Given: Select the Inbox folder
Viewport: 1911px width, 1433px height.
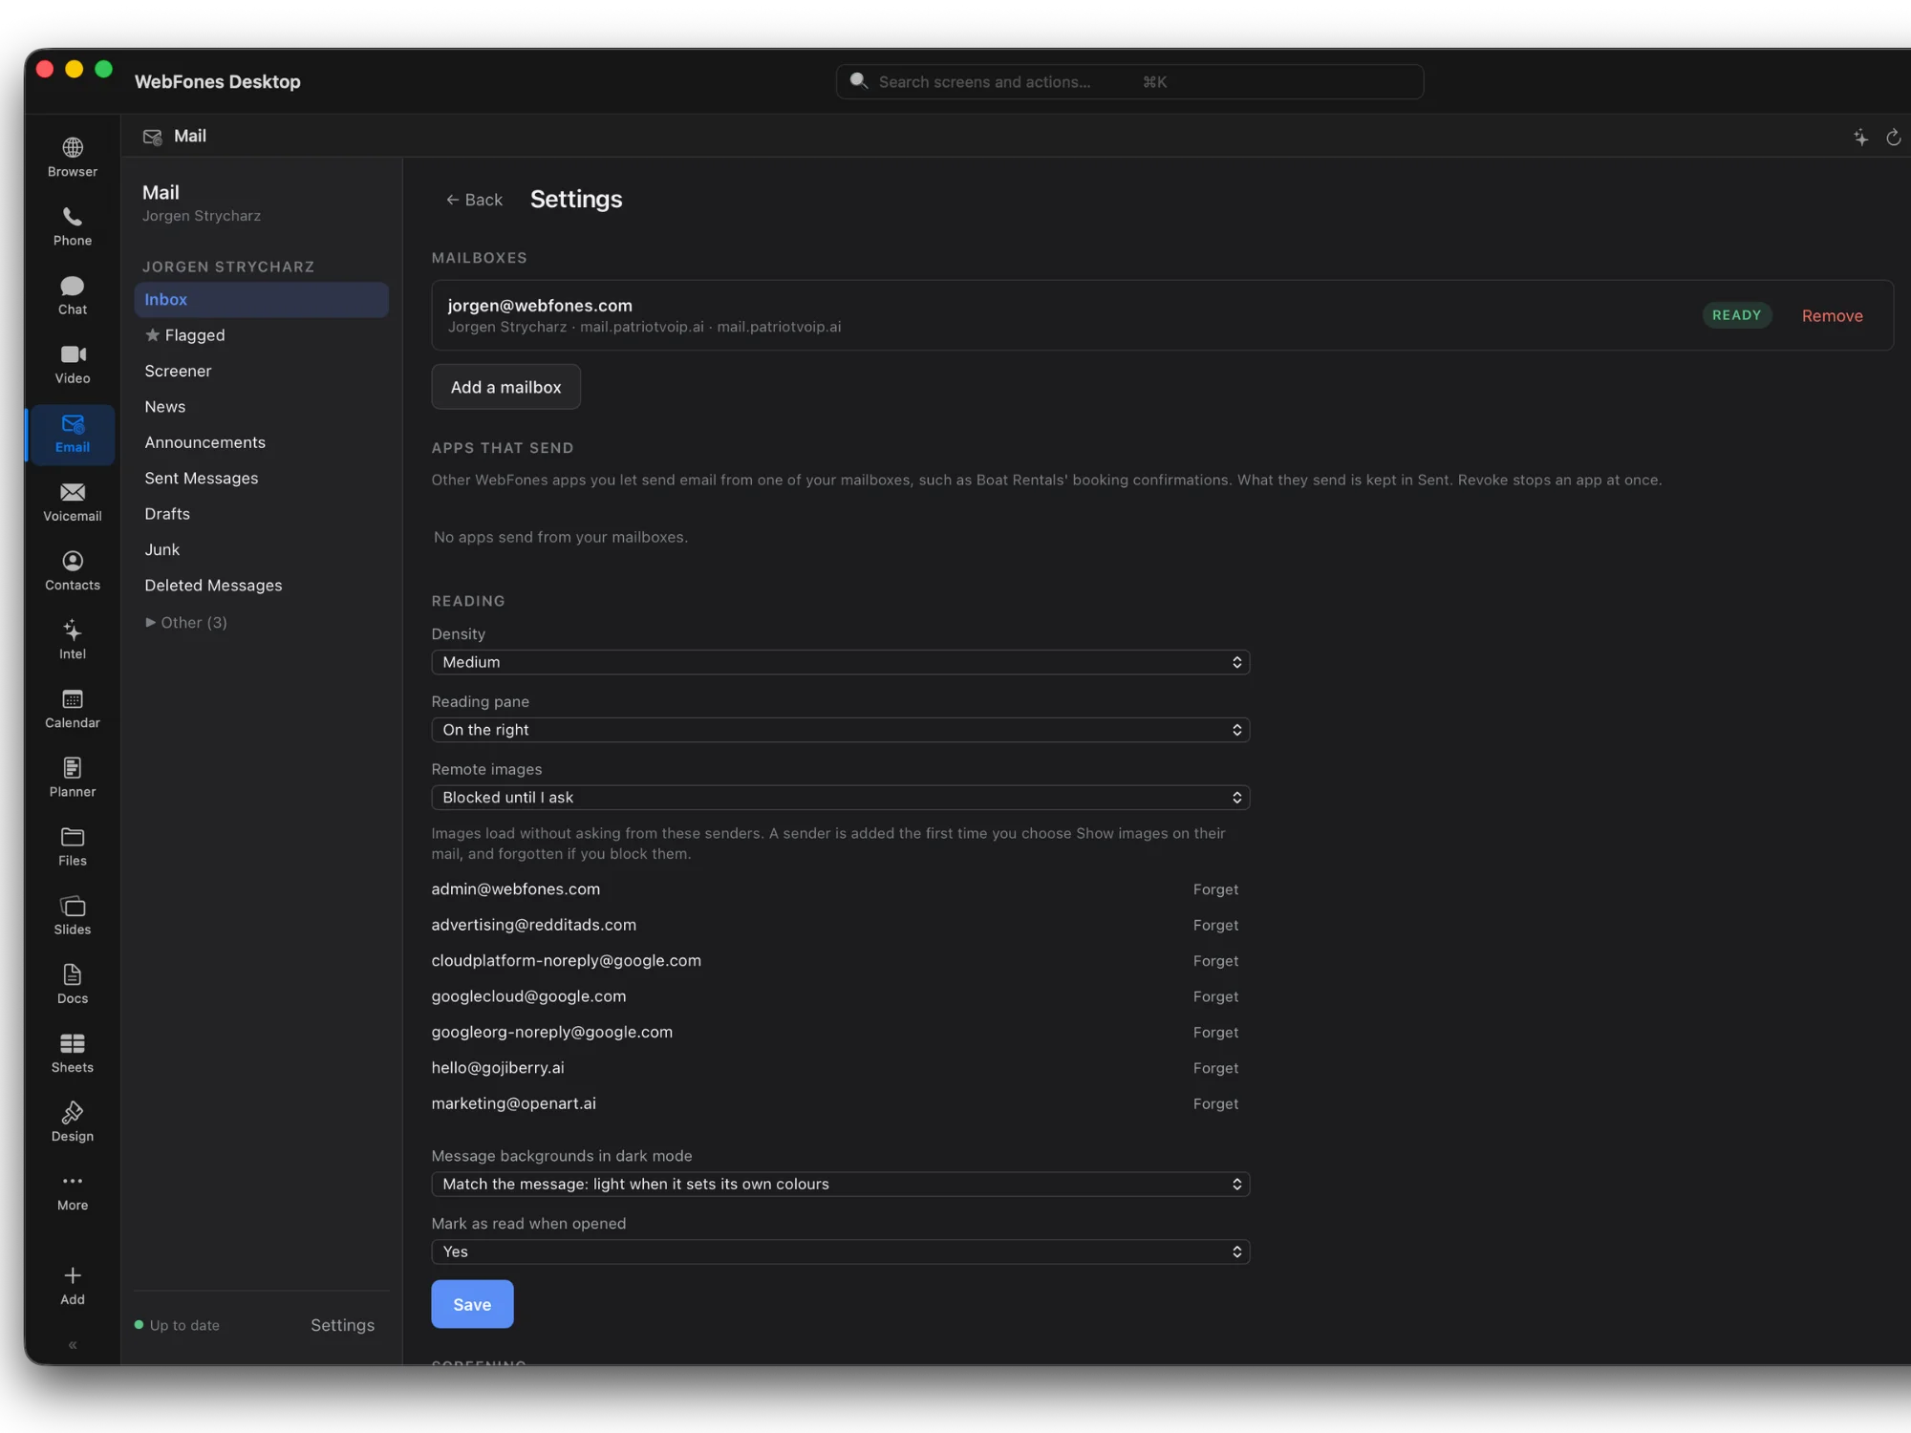Looking at the screenshot, I should click(x=262, y=300).
